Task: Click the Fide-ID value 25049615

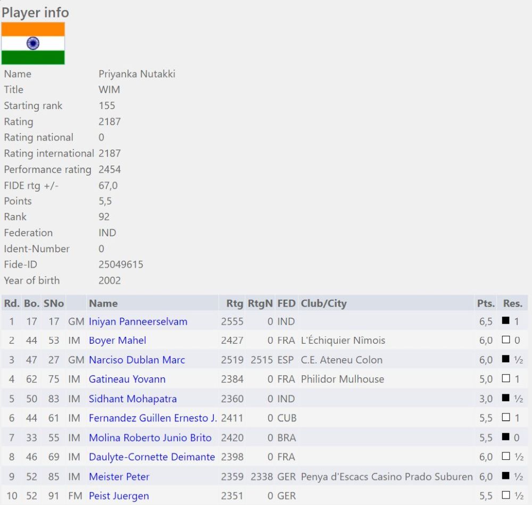Action: (x=121, y=264)
